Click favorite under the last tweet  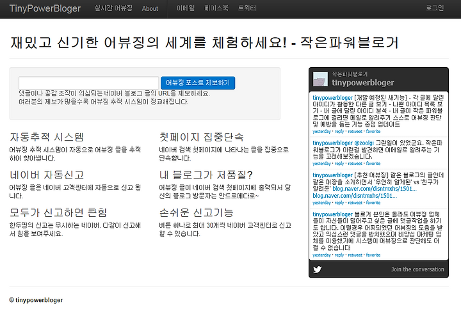point(373,255)
